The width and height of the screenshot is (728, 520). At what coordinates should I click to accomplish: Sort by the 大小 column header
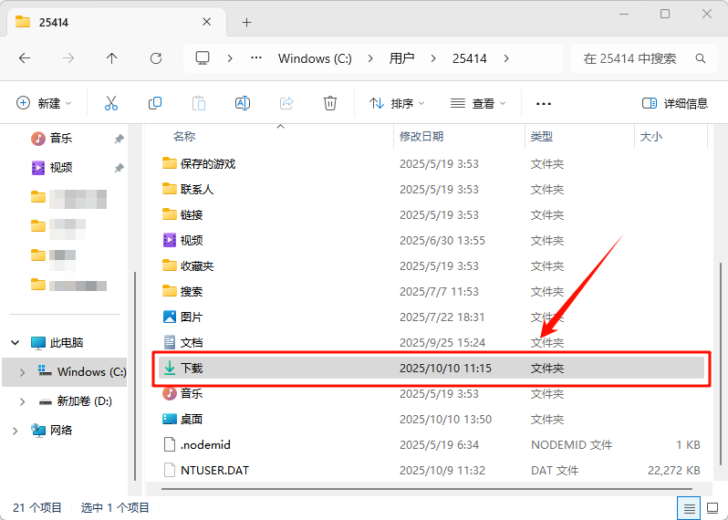[651, 137]
